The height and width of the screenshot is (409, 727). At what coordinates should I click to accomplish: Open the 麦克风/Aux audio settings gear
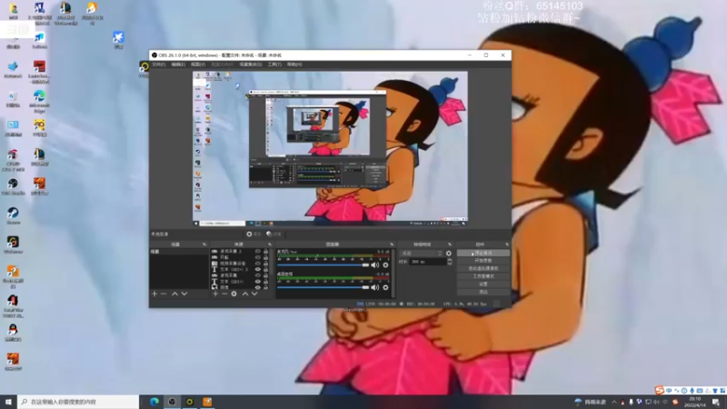[x=385, y=264]
